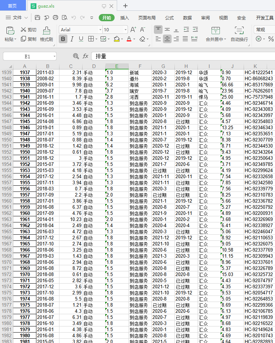
Task: Click the Print icon
Action: point(56,18)
